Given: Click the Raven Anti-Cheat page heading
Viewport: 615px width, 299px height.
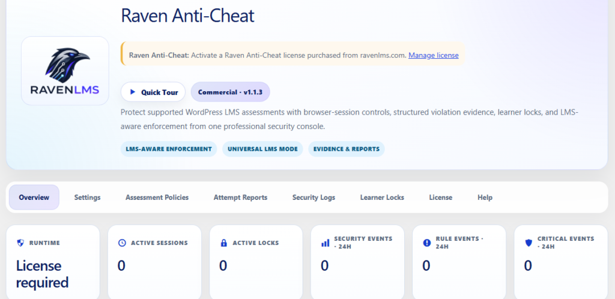Looking at the screenshot, I should pos(187,16).
